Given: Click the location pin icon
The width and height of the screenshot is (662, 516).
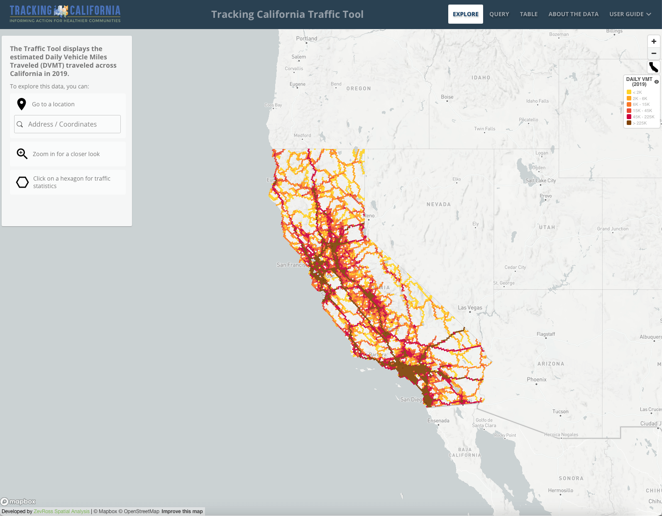Looking at the screenshot, I should (x=22, y=104).
